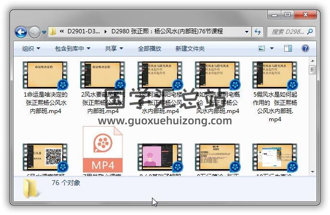This screenshot has height=215, width=330.
Task: Click 新建文件夹 in the toolbar
Action: pos(190,49)
